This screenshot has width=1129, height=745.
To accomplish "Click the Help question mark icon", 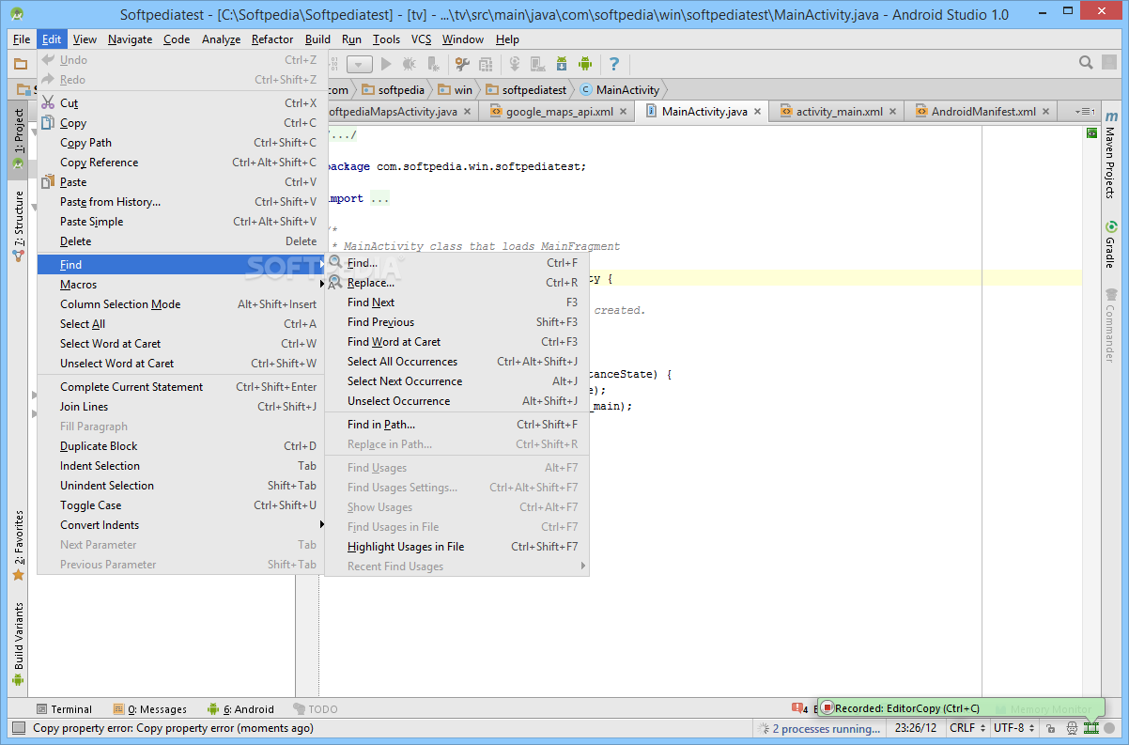I will click(614, 64).
